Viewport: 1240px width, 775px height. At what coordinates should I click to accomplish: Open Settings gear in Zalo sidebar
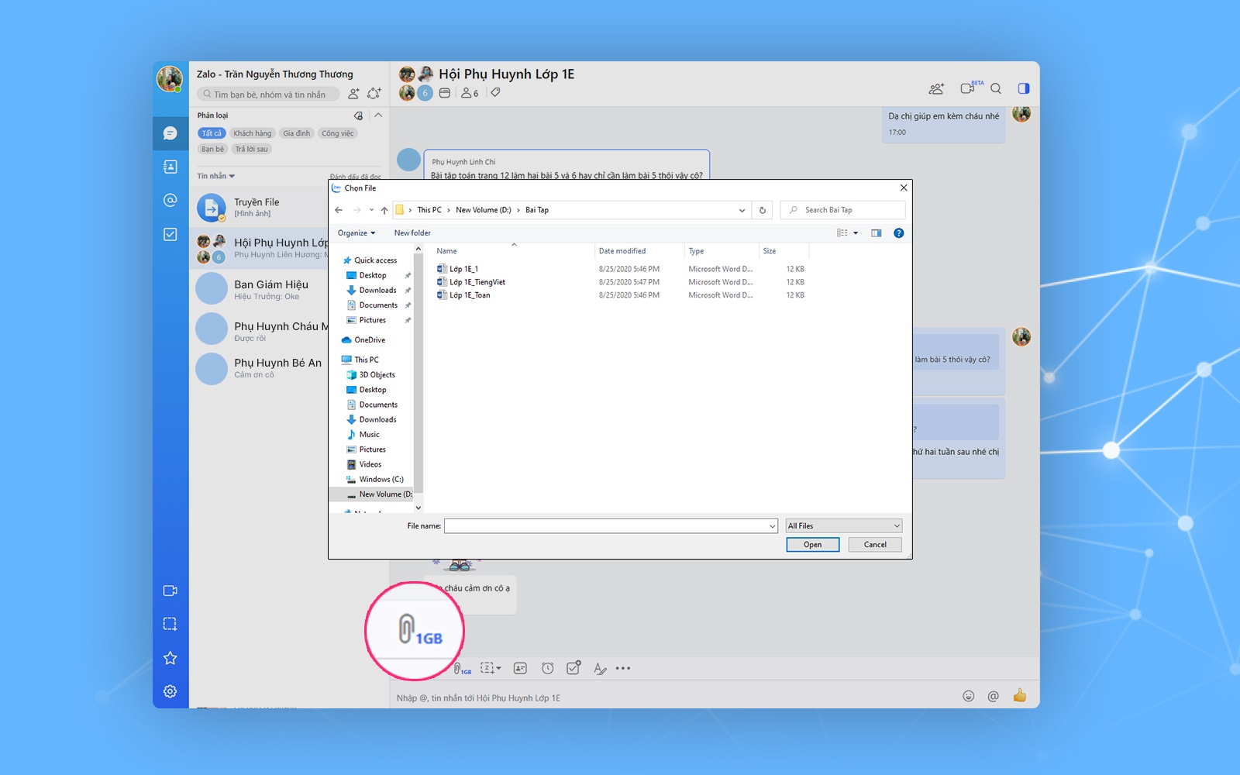(170, 691)
